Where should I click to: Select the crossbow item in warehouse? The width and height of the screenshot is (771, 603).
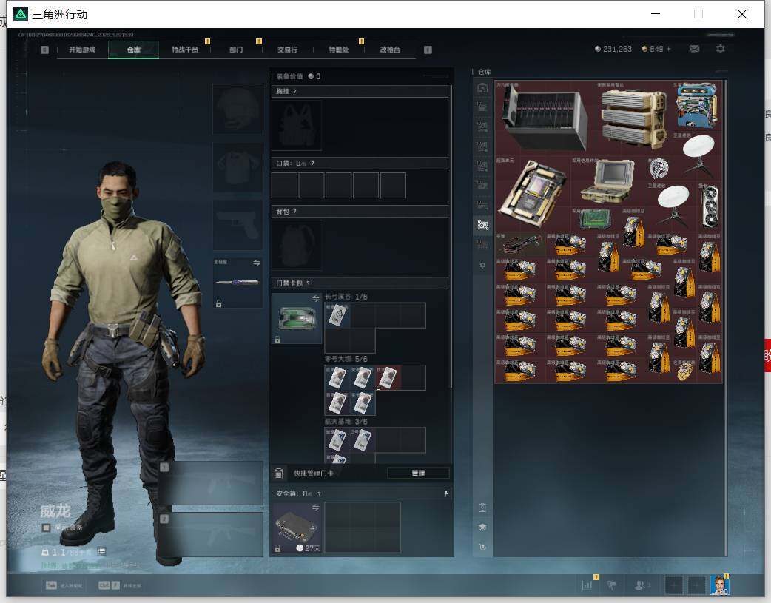point(520,244)
